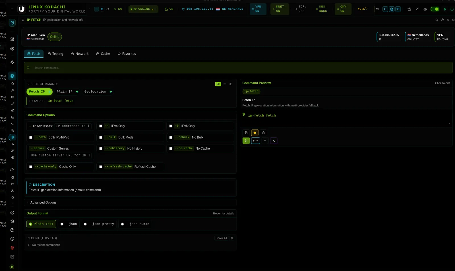Check the --nobulk No Bulk option
The image size is (455, 271).
click(x=171, y=138)
